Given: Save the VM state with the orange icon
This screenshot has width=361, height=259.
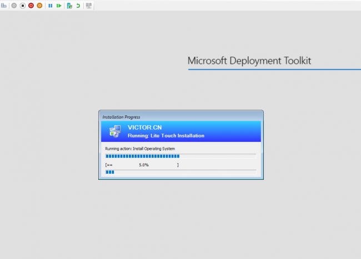Looking at the screenshot, I should point(39,6).
